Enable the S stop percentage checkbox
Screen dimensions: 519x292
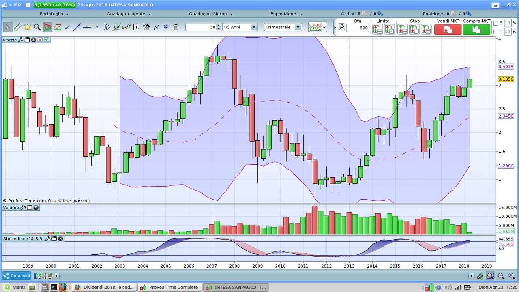click(496, 23)
